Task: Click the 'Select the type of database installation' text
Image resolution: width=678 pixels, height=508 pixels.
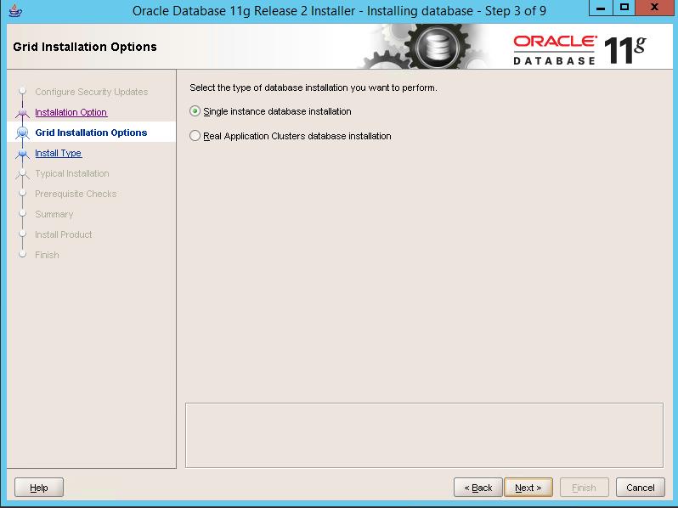Action: pyautogui.click(x=313, y=87)
